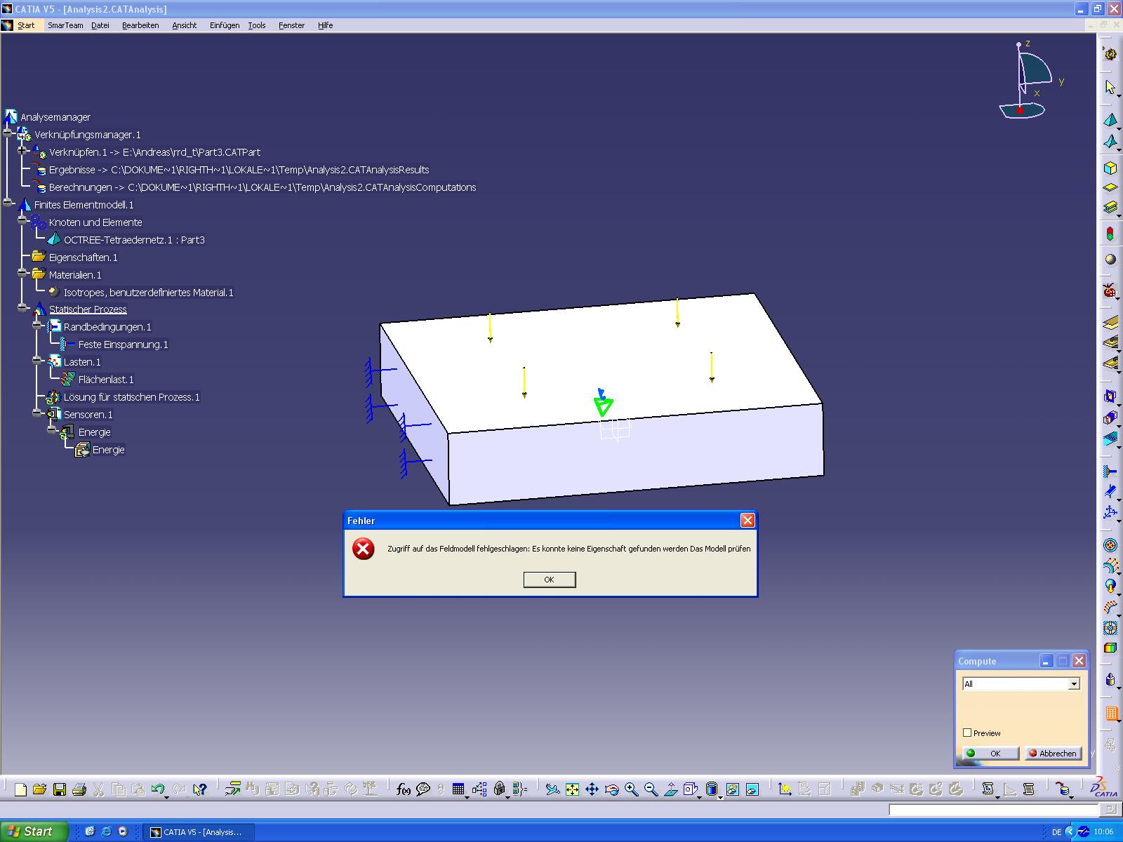Enable the Preview checkbox in Compute
1123x842 pixels.
967,733
